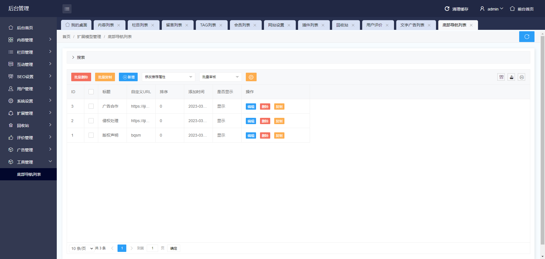Open the admin account dropdown
Screen dimensions: 545x259
point(495,9)
